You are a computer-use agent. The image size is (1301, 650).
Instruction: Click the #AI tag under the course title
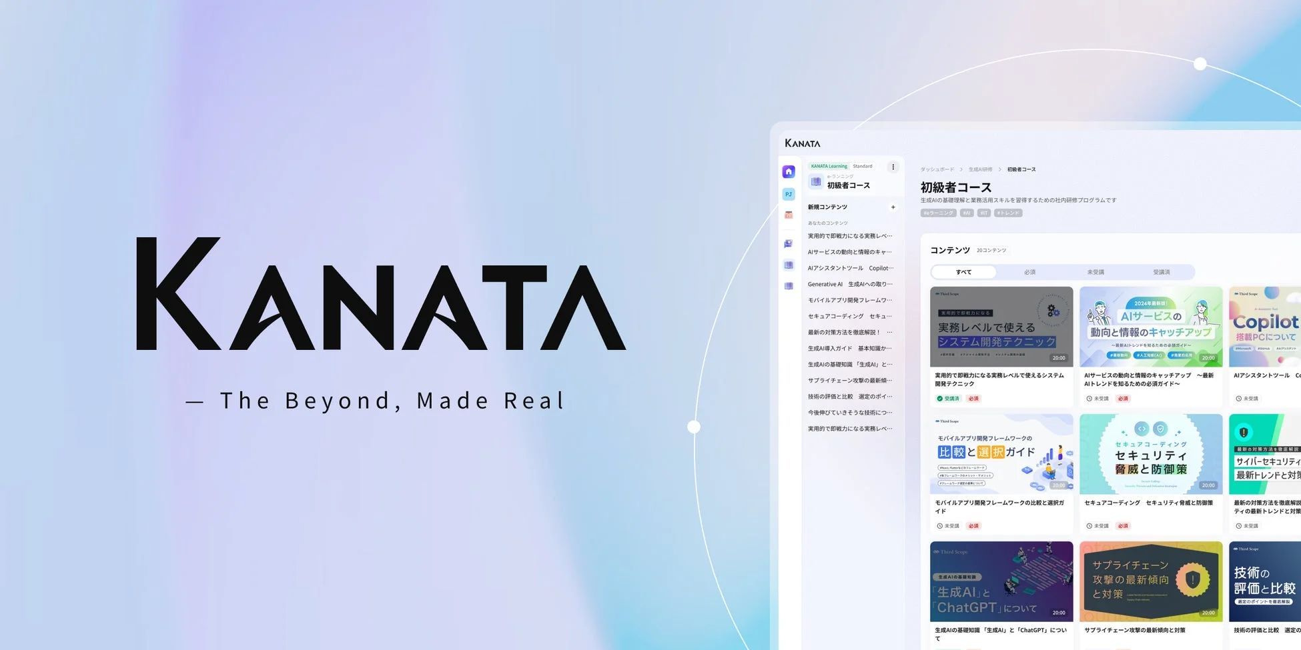coord(967,213)
